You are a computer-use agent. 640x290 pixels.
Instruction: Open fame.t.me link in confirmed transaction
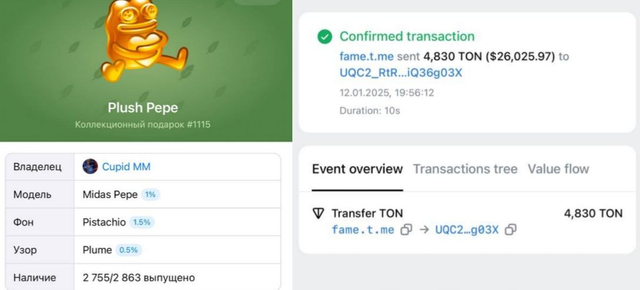click(366, 56)
